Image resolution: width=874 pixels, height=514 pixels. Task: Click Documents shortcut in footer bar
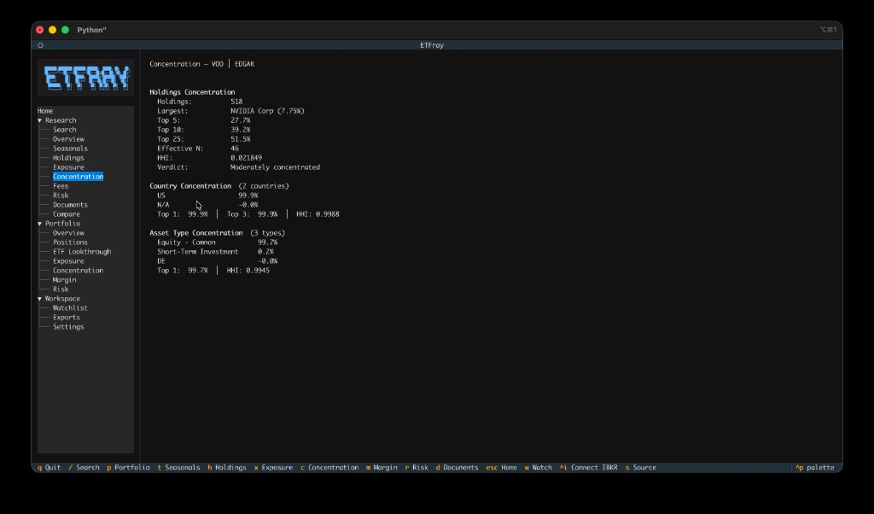[x=457, y=468]
